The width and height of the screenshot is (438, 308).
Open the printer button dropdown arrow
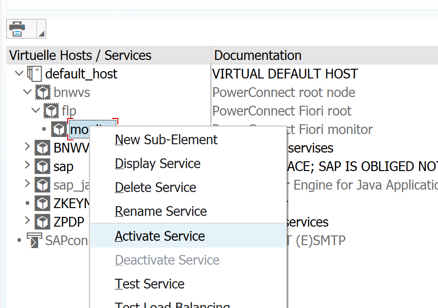click(x=41, y=33)
